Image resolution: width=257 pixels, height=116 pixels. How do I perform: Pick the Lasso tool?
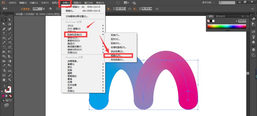pyautogui.click(x=10, y=24)
